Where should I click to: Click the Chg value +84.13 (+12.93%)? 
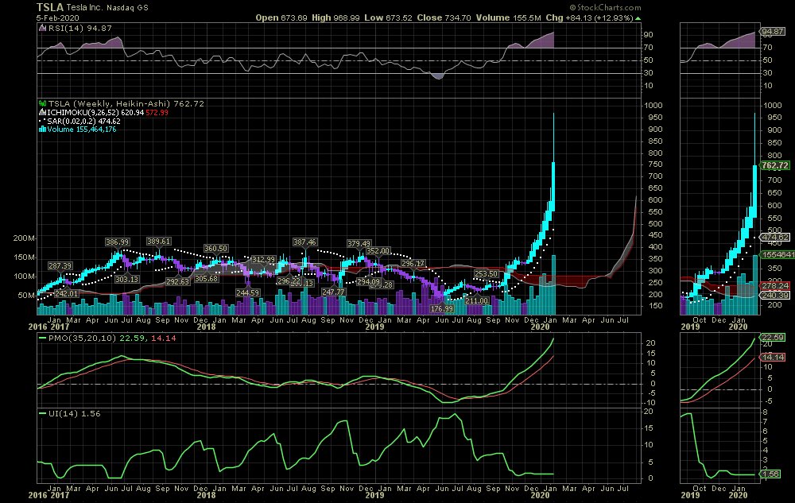point(599,17)
